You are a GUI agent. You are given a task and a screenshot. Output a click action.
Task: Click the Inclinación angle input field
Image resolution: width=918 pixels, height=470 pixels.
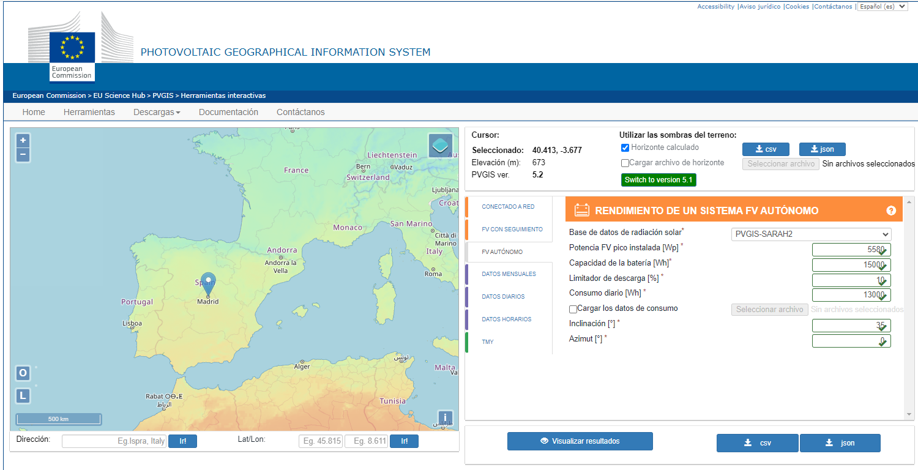click(x=851, y=326)
